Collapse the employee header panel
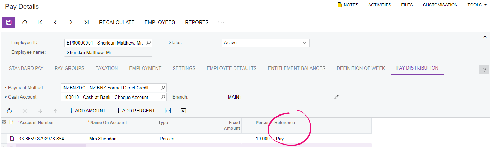The height and width of the screenshot is (147, 491). (x=485, y=37)
